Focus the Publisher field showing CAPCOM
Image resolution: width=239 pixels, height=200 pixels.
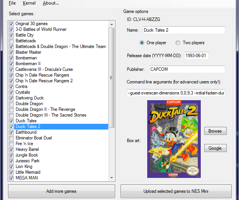click(187, 69)
